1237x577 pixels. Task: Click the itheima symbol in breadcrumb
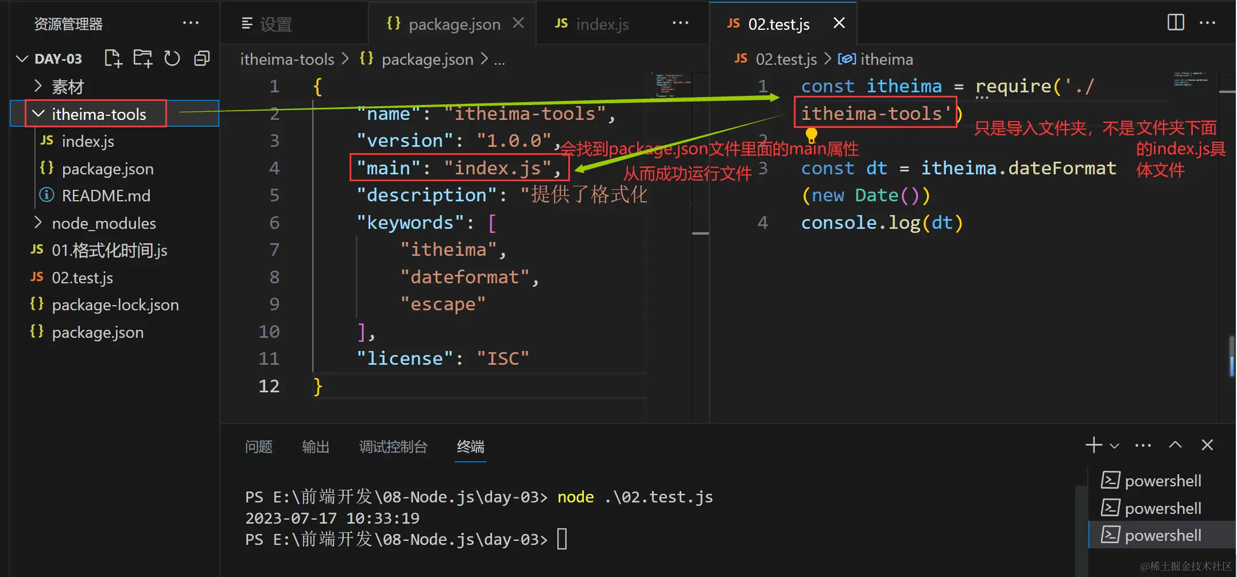pos(886,59)
